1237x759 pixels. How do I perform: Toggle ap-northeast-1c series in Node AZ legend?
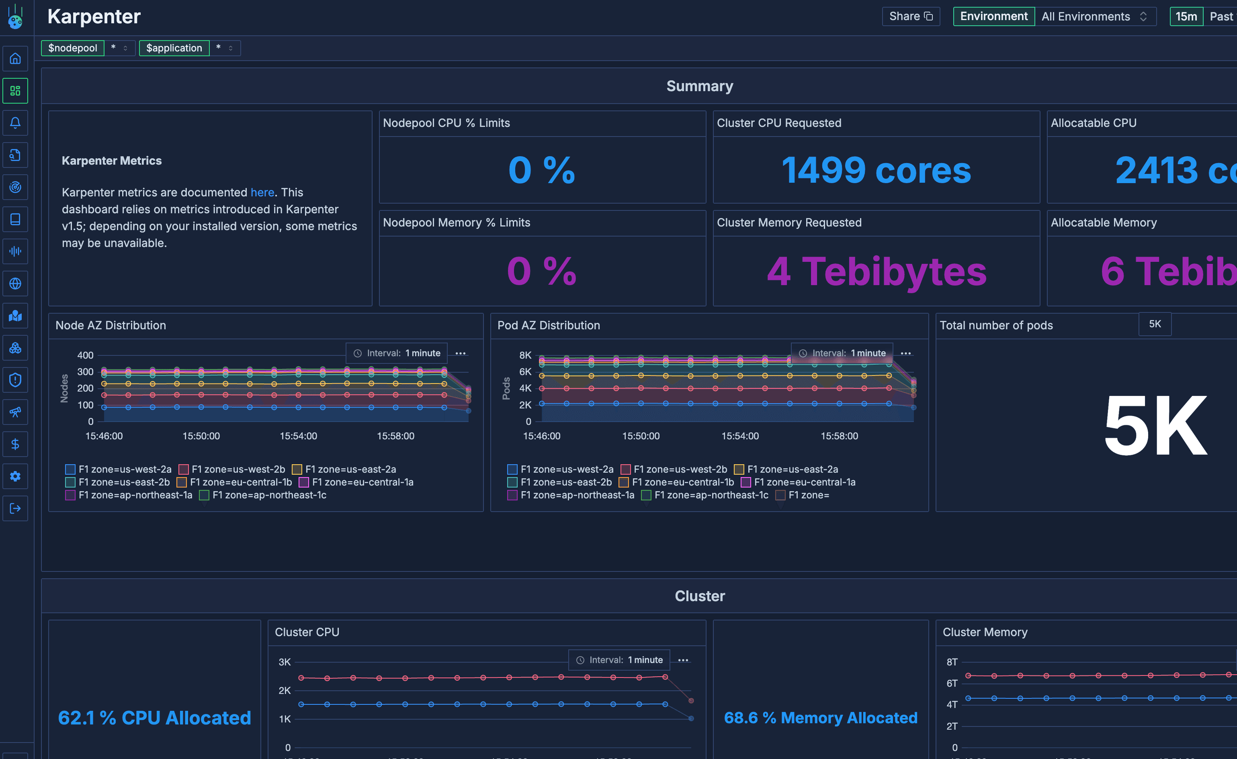click(263, 496)
